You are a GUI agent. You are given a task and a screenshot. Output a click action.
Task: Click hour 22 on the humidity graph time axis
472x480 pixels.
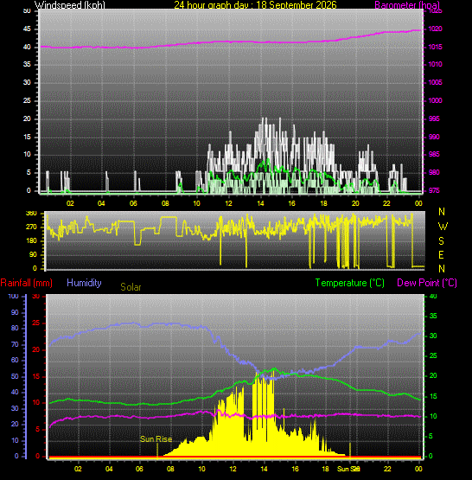click(x=387, y=469)
